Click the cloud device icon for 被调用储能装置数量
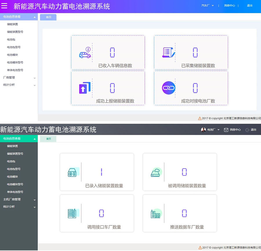 tap(156, 172)
